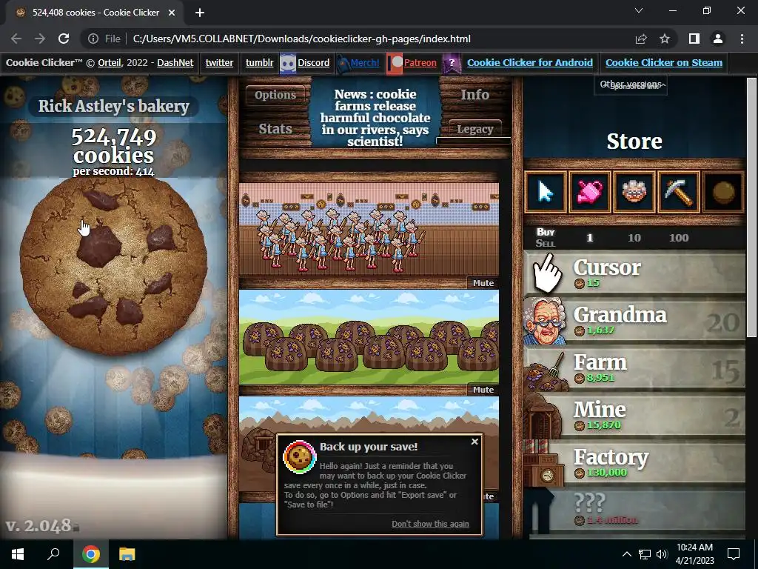758x569 pixels.
Task: Open tumblr link
Action: 260,62
